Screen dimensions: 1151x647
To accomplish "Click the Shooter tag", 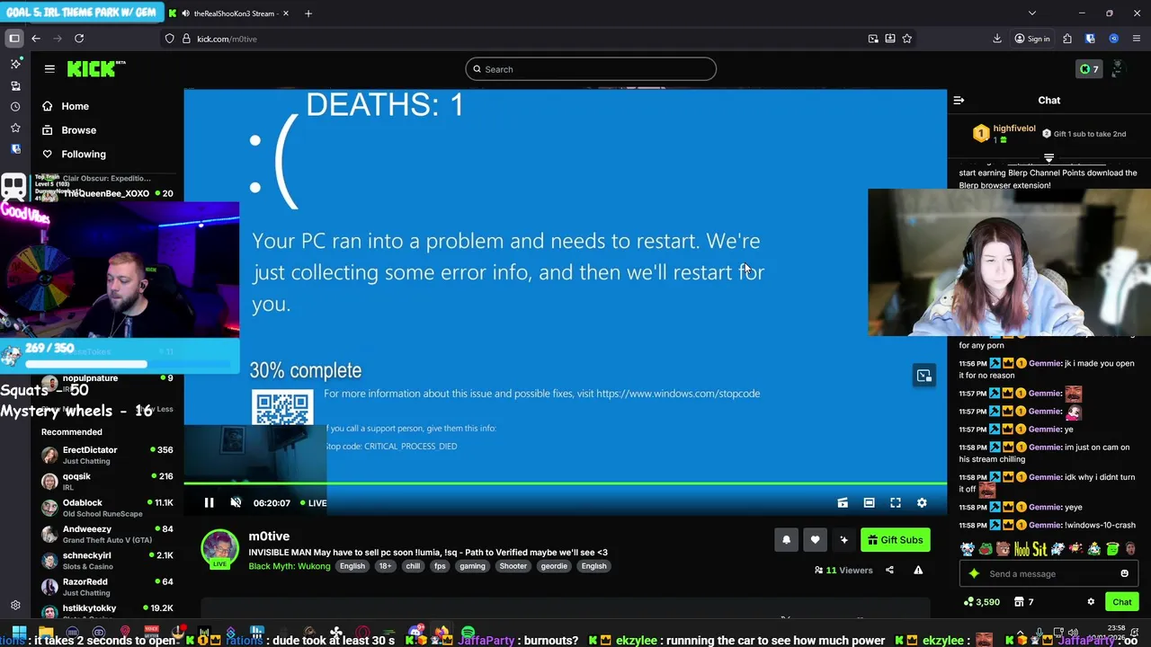I will click(x=513, y=566).
